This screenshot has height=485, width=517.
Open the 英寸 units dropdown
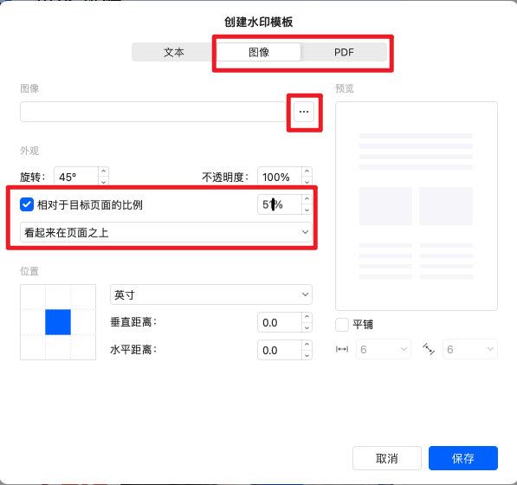(x=211, y=294)
